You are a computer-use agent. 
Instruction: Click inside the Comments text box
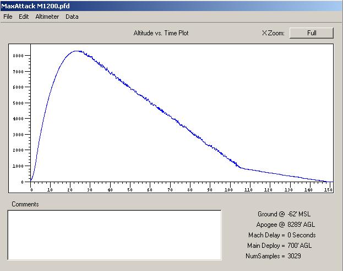click(x=115, y=235)
